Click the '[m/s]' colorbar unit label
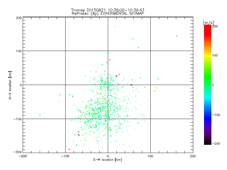 pyautogui.click(x=208, y=23)
